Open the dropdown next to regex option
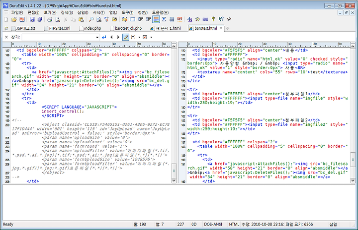 139,37
